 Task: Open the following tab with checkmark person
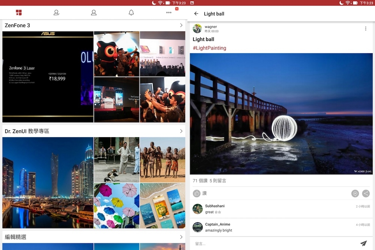56,13
